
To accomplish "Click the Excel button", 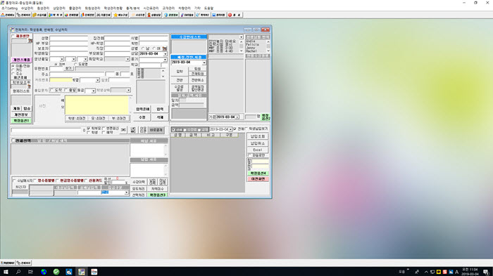I will pos(258,150).
